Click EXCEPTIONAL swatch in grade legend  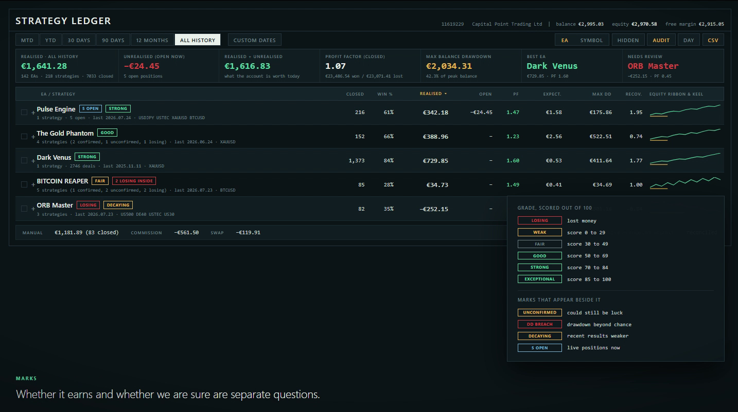click(x=539, y=279)
